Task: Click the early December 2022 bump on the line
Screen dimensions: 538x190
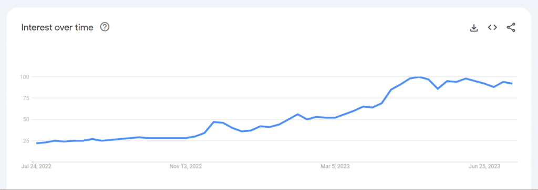Action: [214, 121]
